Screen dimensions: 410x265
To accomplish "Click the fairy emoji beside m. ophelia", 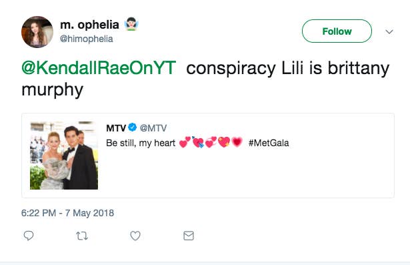I will (x=131, y=24).
